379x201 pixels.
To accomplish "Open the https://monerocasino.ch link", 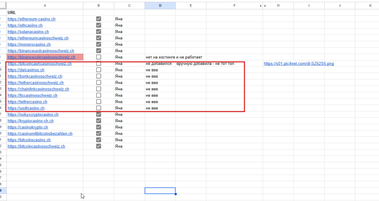I will (29, 44).
